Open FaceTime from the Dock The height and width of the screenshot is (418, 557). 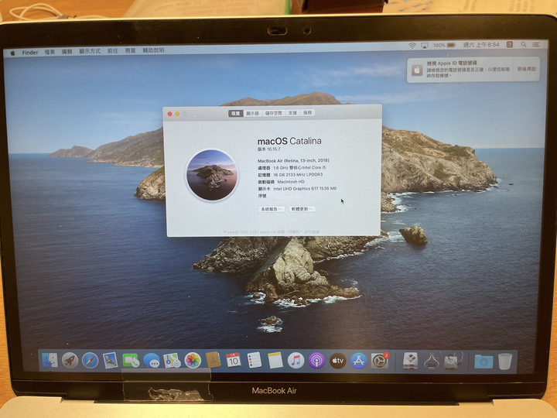click(131, 361)
